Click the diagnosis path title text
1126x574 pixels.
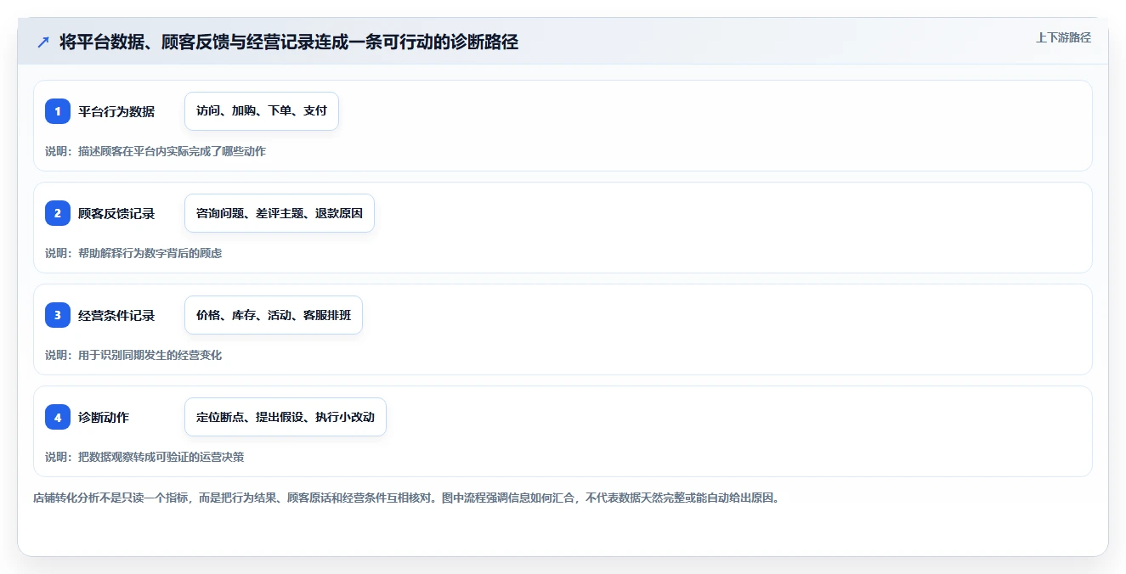click(289, 42)
